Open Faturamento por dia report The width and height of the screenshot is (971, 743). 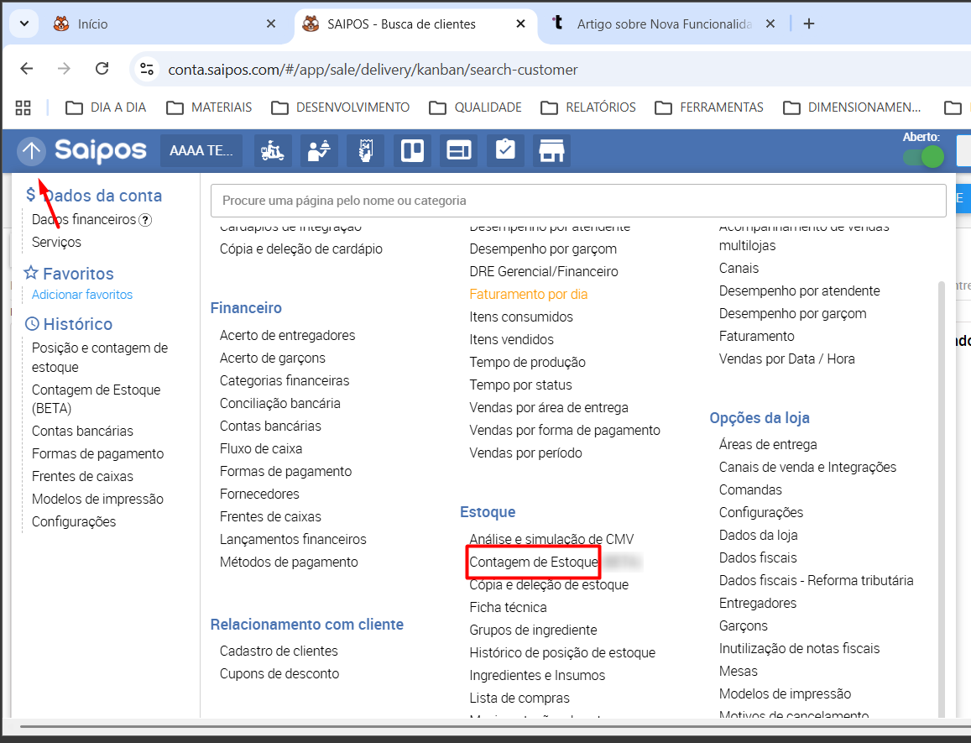coord(528,295)
